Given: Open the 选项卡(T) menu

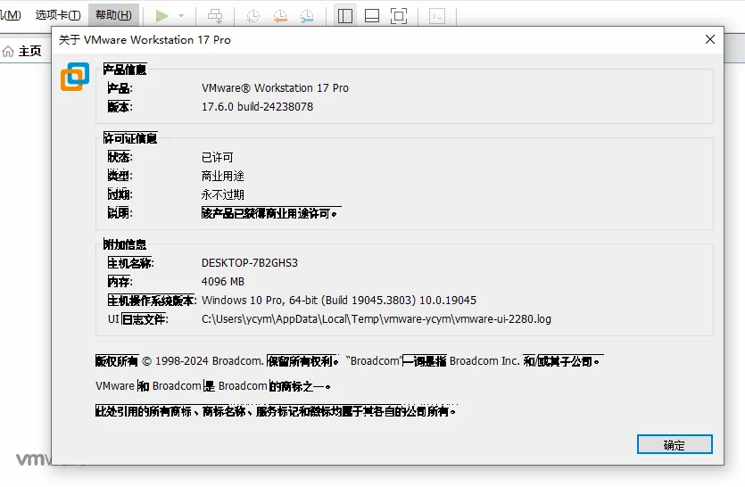Looking at the screenshot, I should click(x=58, y=15).
